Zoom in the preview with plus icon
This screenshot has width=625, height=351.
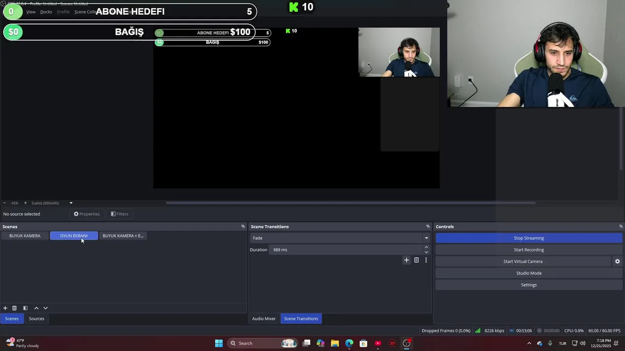pyautogui.click(x=25, y=203)
